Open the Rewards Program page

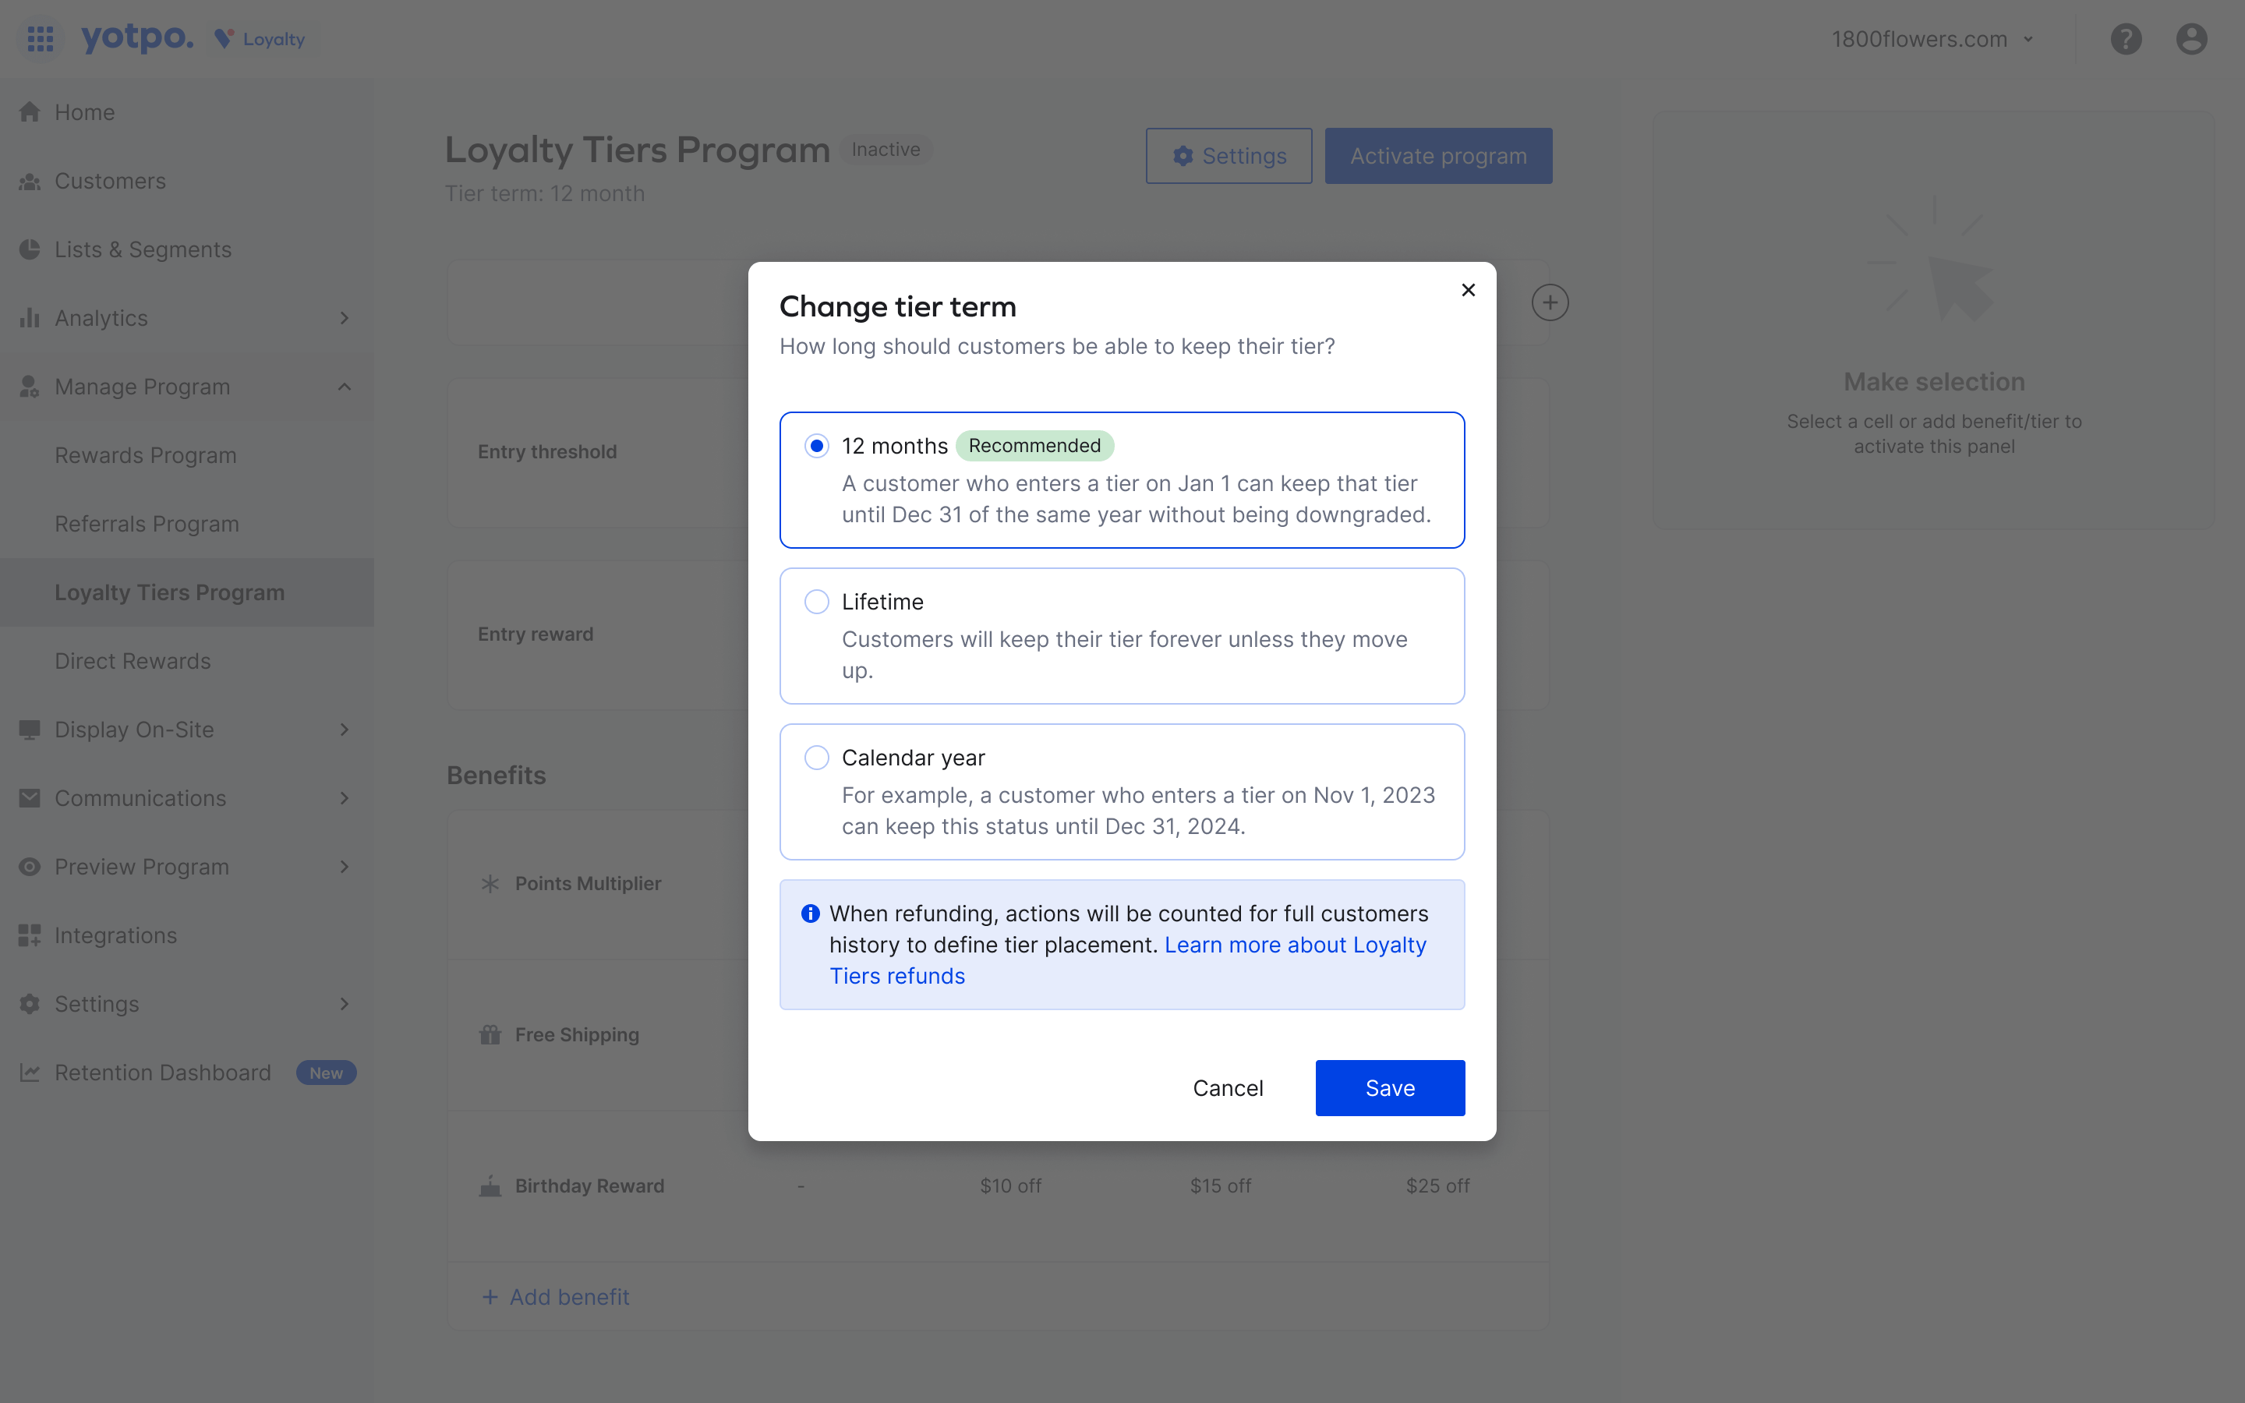[146, 454]
